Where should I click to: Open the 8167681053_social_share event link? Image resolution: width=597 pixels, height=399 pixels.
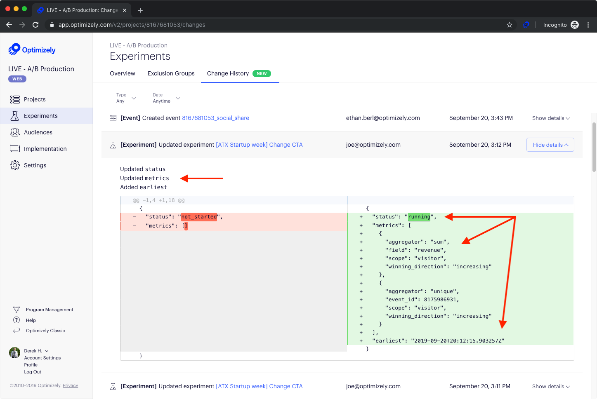point(215,118)
